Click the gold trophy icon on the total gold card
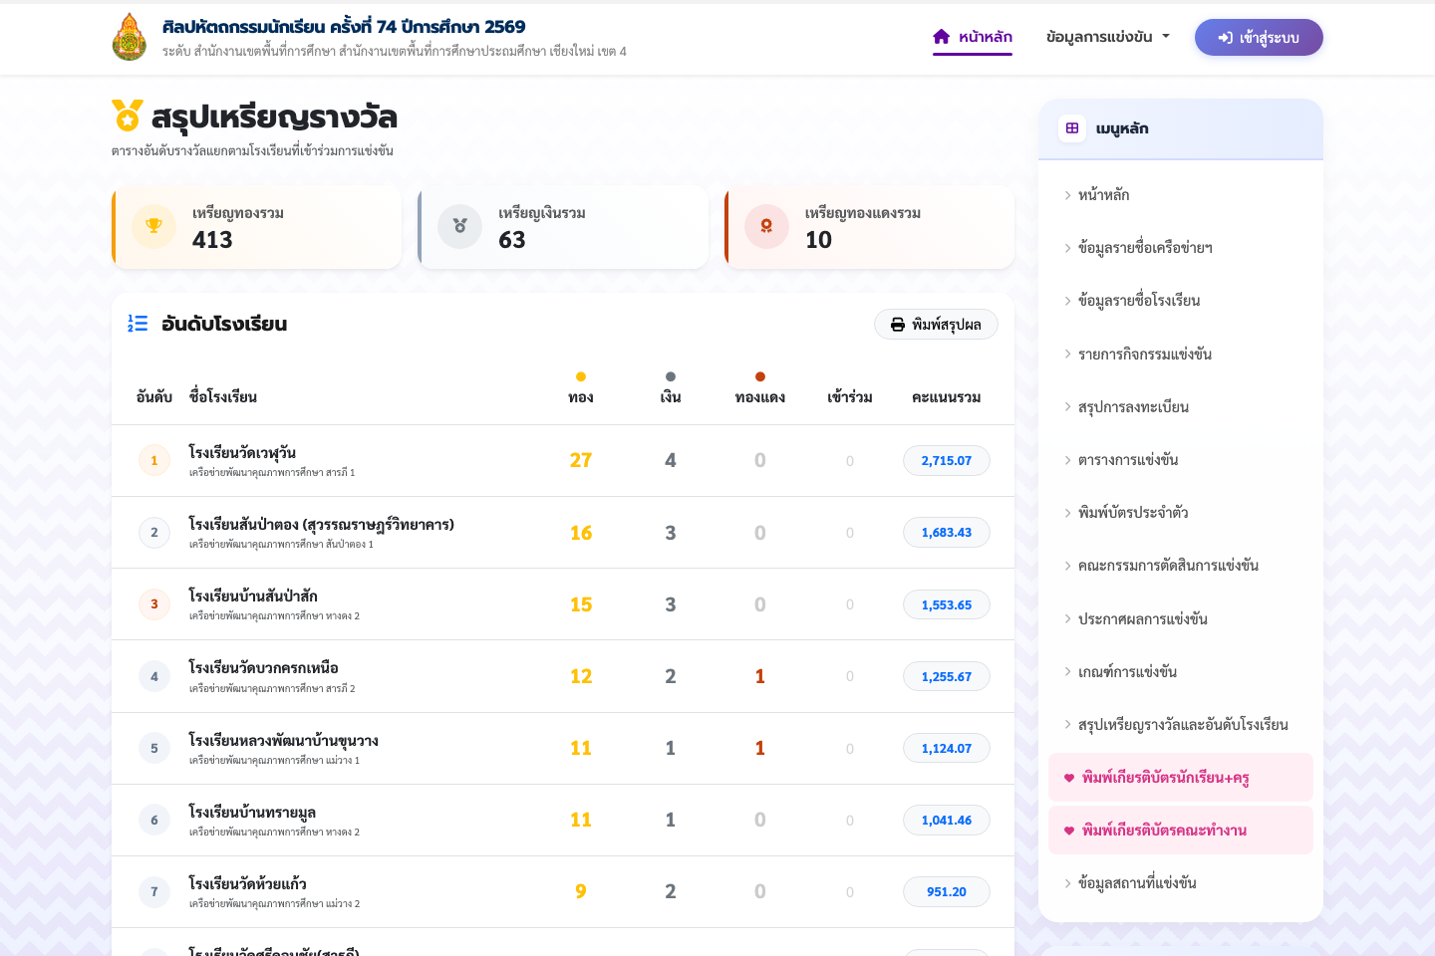The height and width of the screenshot is (956, 1435). (x=153, y=226)
